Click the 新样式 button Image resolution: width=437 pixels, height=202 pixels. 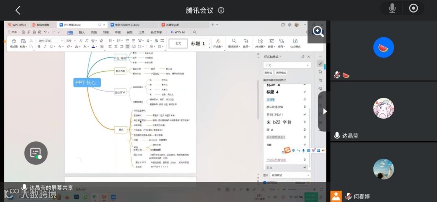point(268,72)
